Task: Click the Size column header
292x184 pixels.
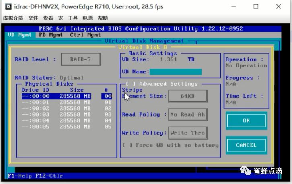Action: click(77, 90)
